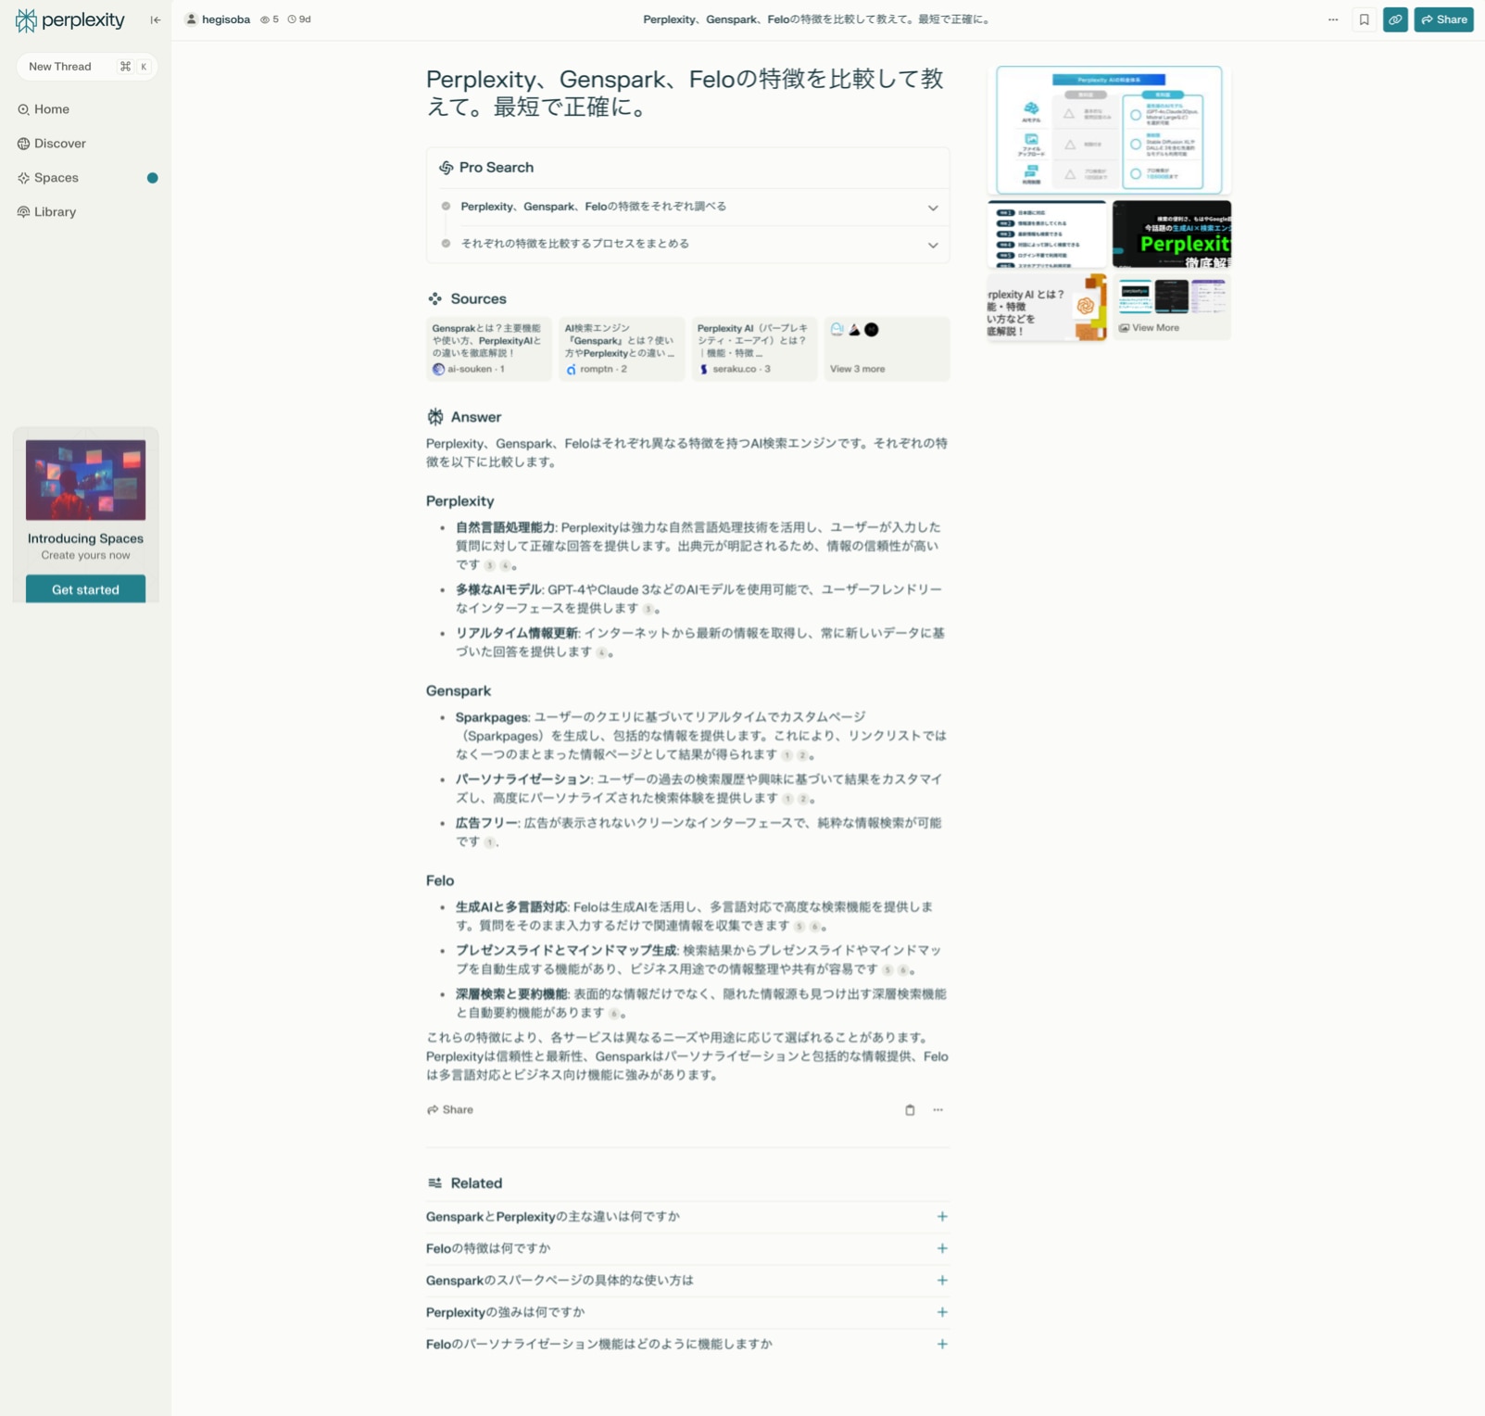Open the numbered list image thumbnail
This screenshot has width=1485, height=1416.
(1047, 234)
